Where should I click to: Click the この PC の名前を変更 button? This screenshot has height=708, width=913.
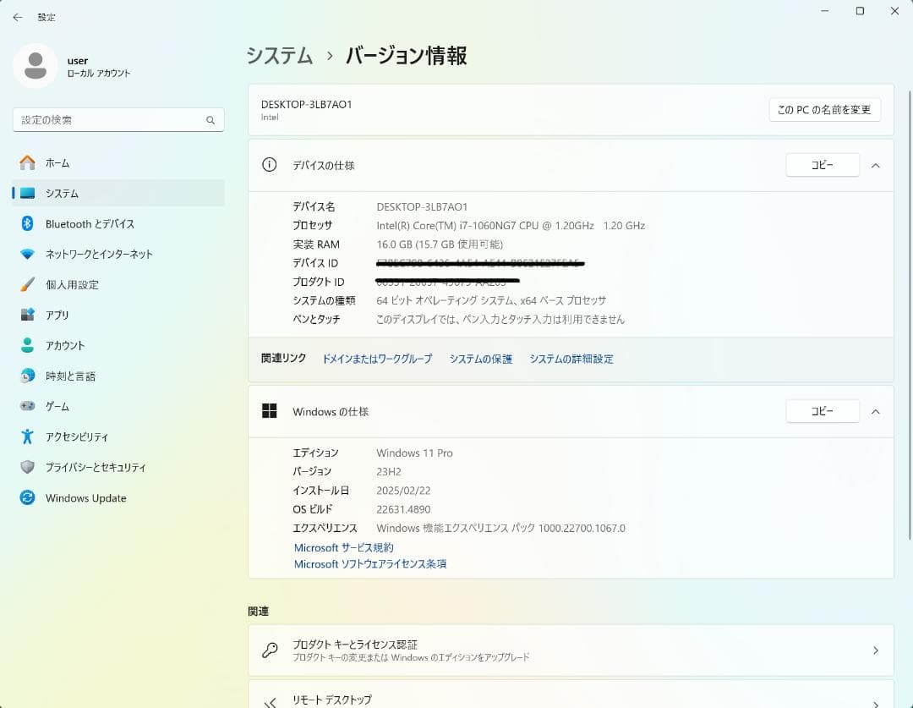click(824, 110)
